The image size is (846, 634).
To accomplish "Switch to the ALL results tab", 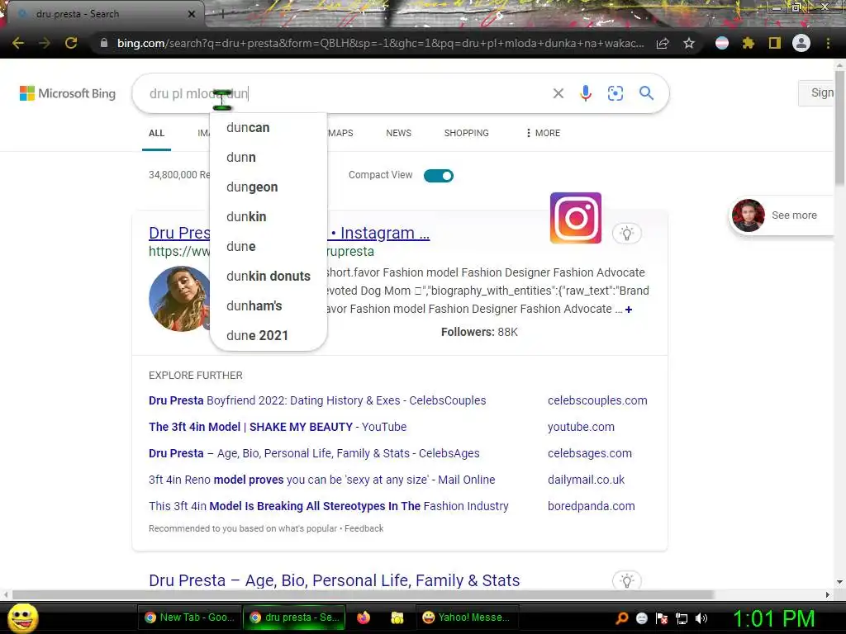I will [156, 133].
